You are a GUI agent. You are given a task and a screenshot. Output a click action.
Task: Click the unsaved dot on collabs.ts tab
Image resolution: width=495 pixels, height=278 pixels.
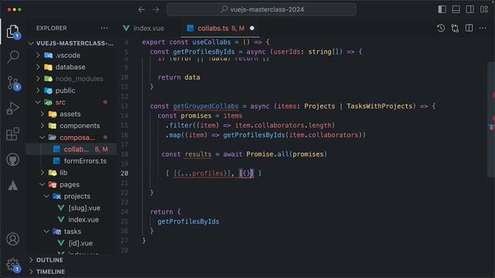252,29
